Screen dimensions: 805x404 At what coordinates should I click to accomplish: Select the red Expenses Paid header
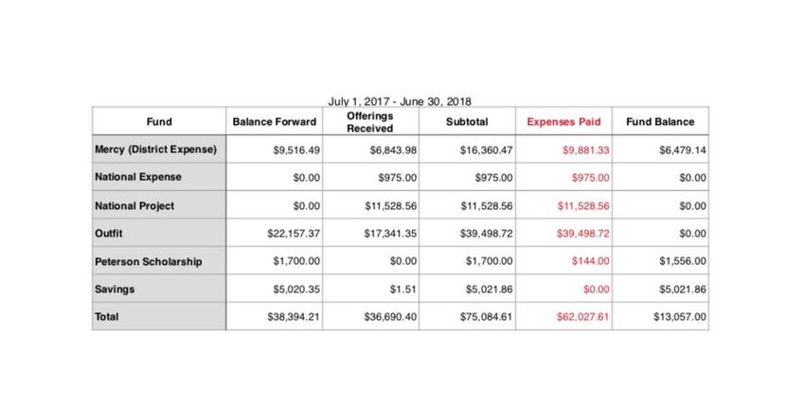click(x=563, y=121)
